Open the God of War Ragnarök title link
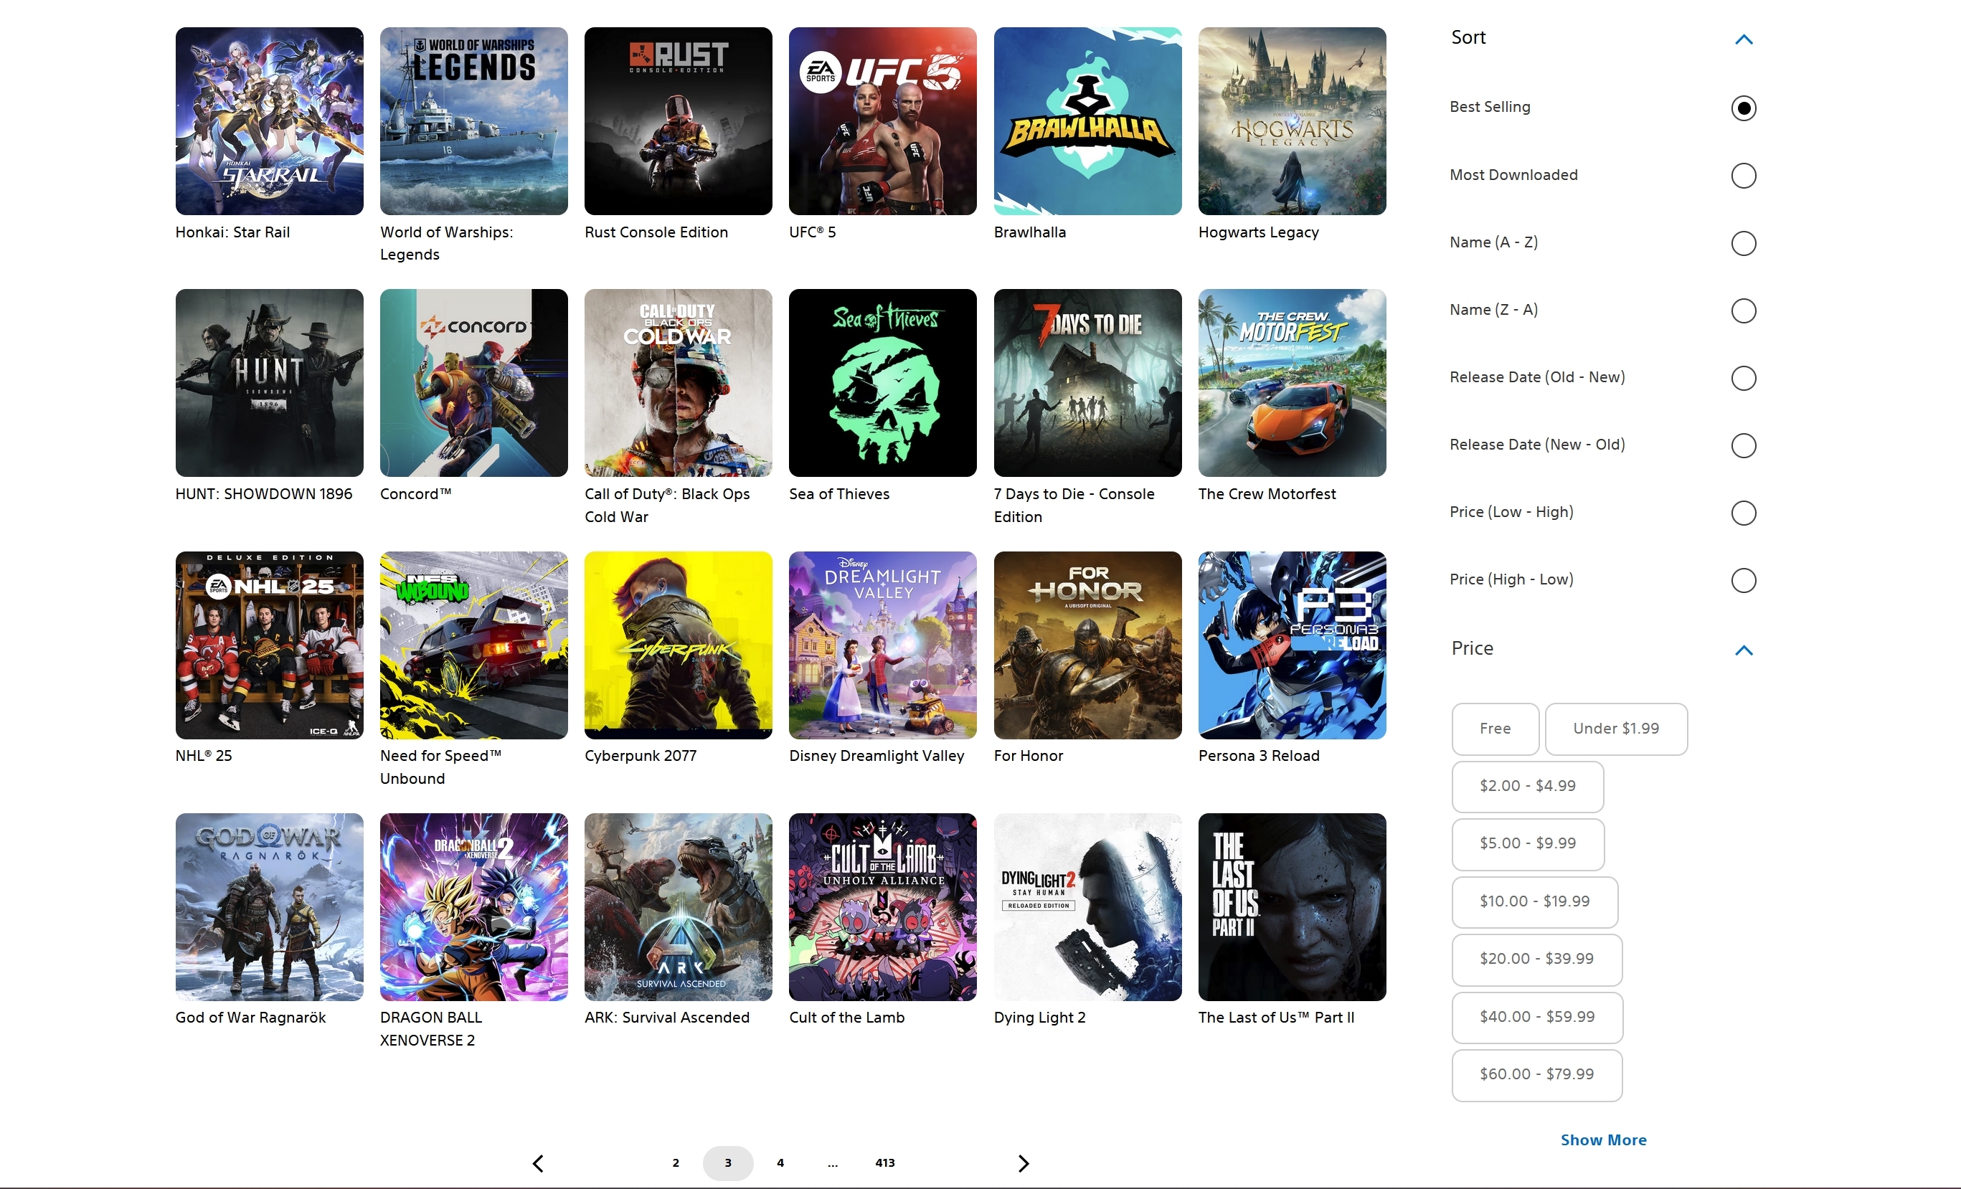The width and height of the screenshot is (1961, 1189). click(251, 1017)
